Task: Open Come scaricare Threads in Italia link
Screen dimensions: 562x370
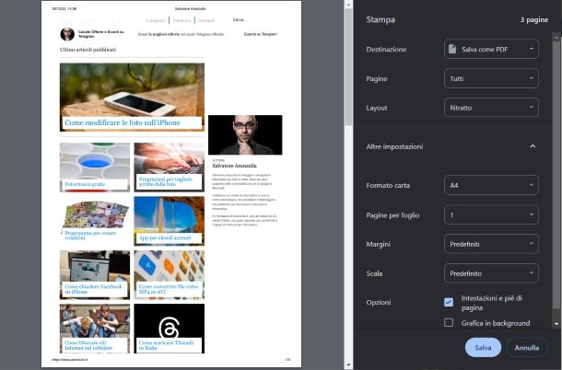Action: tap(166, 345)
